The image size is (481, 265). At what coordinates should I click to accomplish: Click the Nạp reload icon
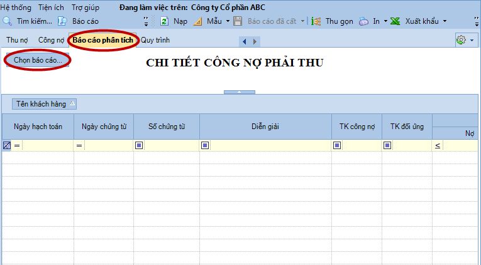point(164,21)
